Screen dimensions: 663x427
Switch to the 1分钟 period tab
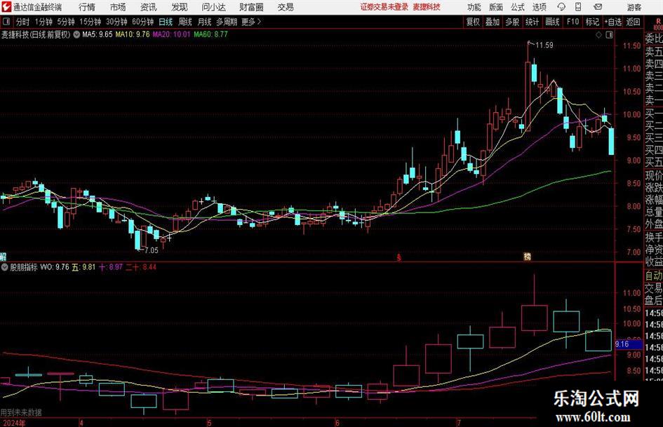tap(43, 22)
